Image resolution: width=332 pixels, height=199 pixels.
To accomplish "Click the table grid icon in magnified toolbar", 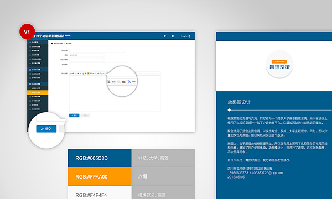I will (109, 82).
